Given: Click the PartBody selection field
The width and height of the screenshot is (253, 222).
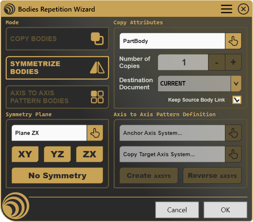Looking at the screenshot, I should pyautogui.click(x=172, y=41).
